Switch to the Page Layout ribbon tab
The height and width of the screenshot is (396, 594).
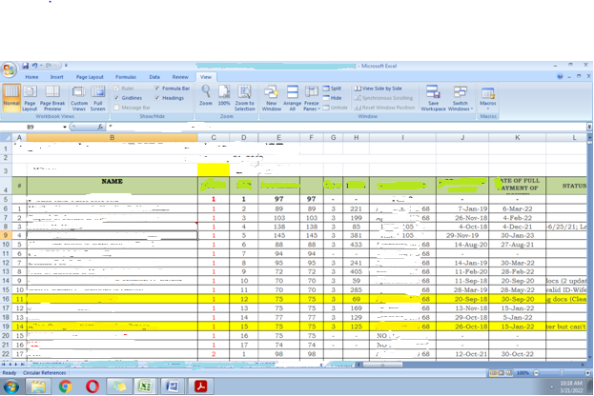tap(90, 77)
